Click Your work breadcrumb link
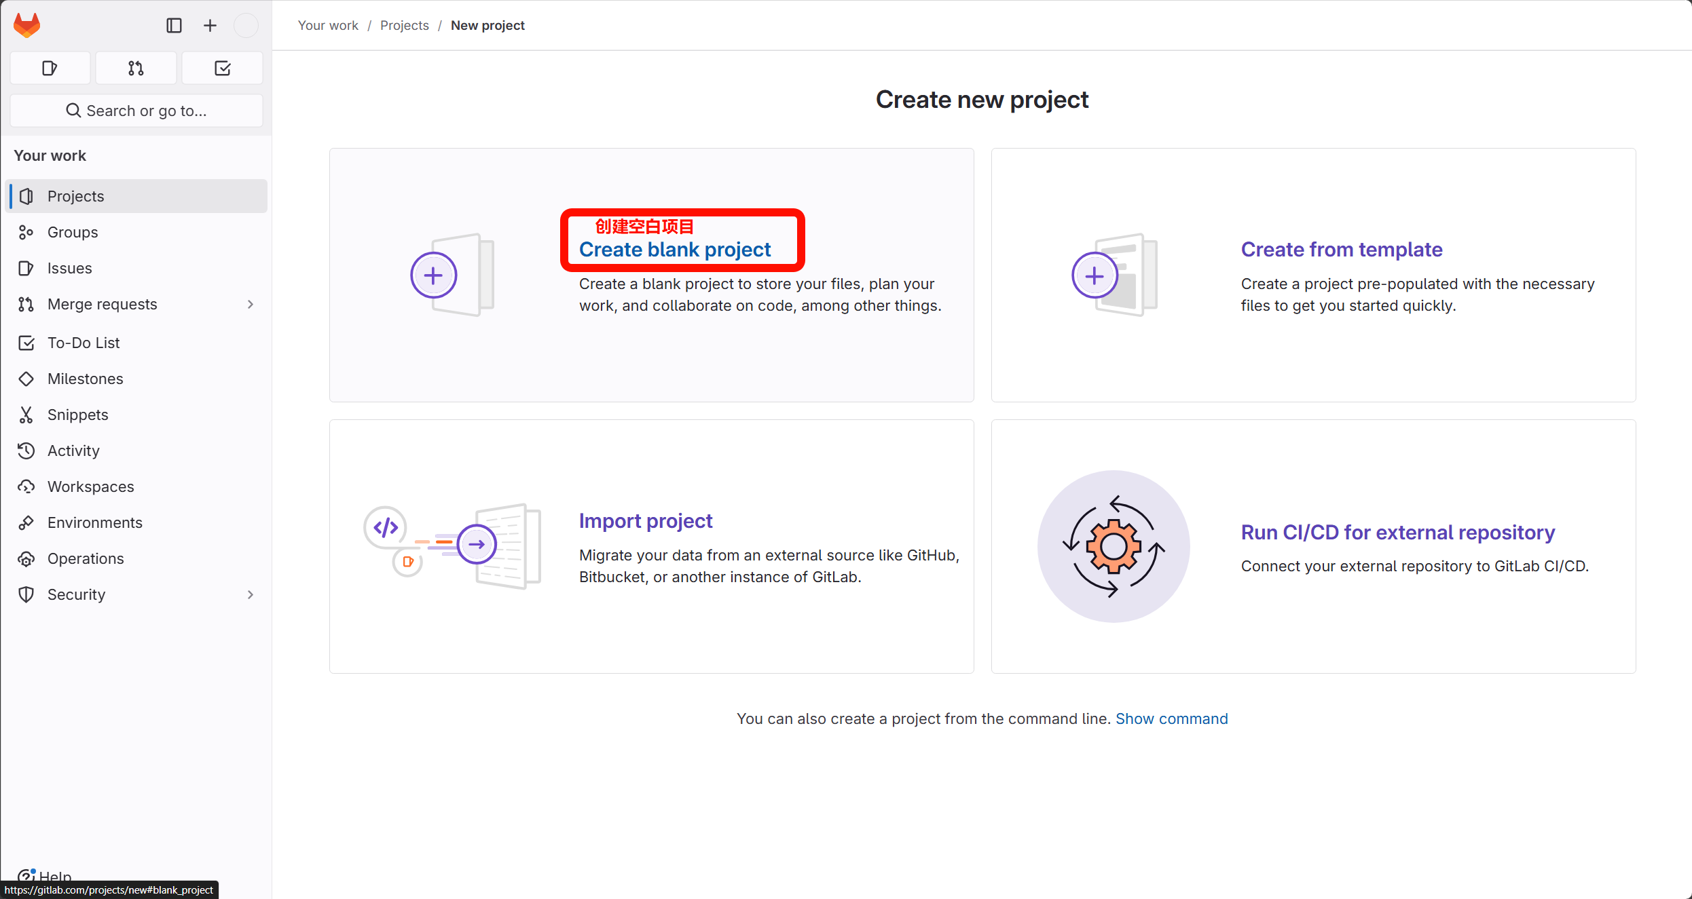Viewport: 1692px width, 899px height. [x=328, y=25]
